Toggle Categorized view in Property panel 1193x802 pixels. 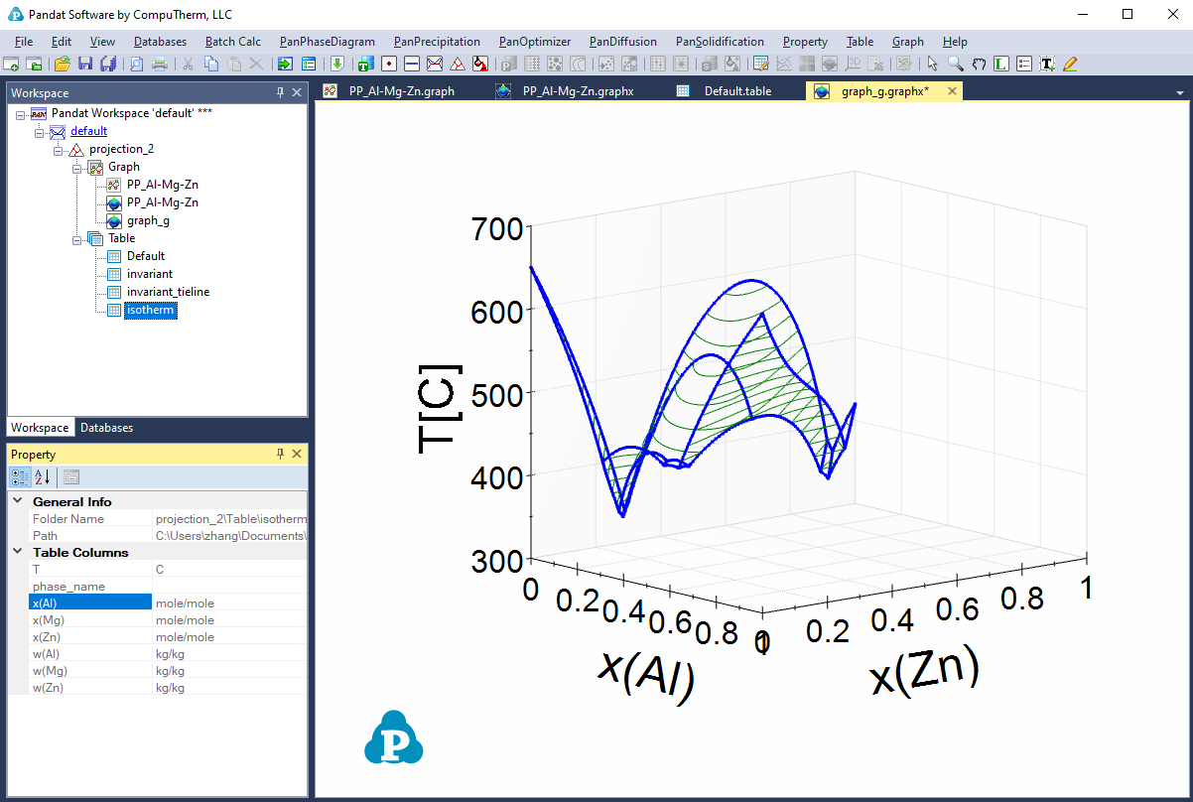[x=20, y=477]
